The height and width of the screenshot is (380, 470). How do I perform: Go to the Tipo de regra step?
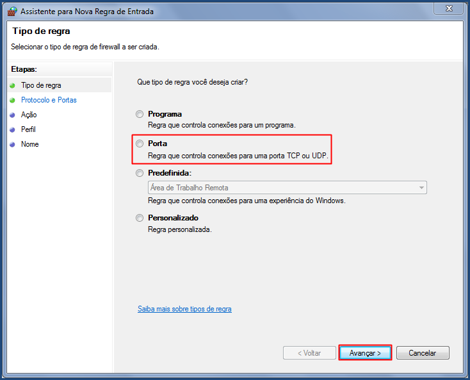point(41,85)
